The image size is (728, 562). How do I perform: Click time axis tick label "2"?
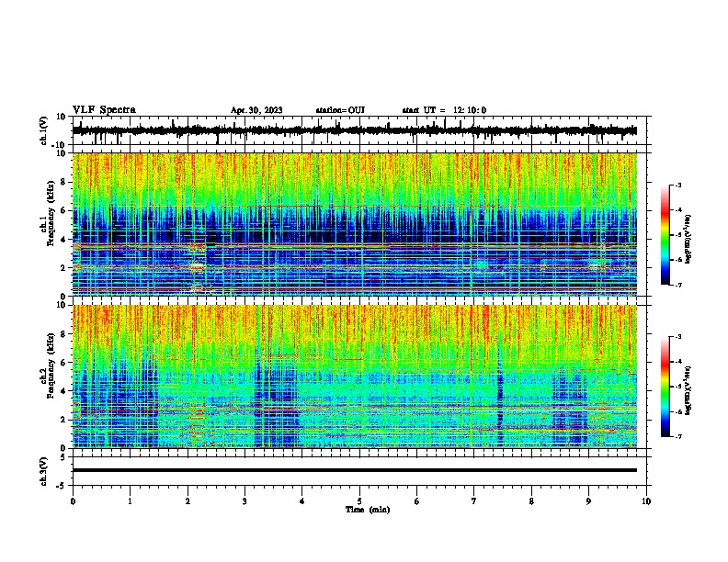188,501
